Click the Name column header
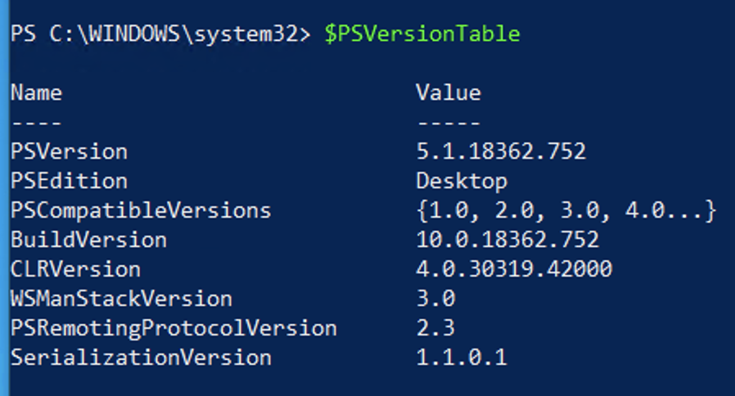735x396 pixels. click(36, 92)
